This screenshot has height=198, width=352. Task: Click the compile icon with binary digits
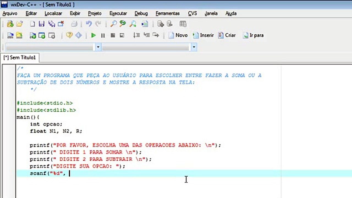(x=10, y=35)
